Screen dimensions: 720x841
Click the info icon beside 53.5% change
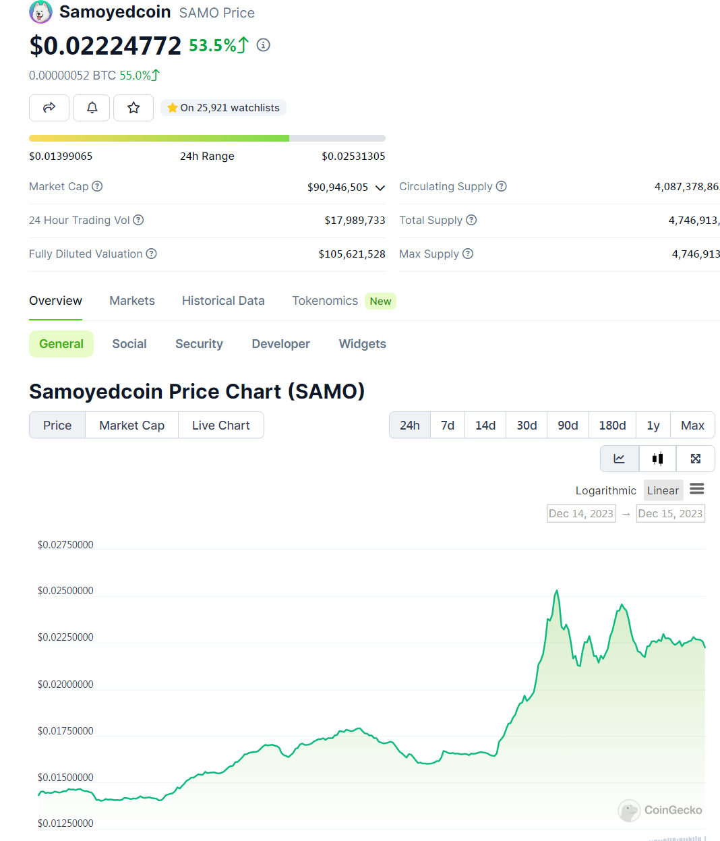[264, 45]
